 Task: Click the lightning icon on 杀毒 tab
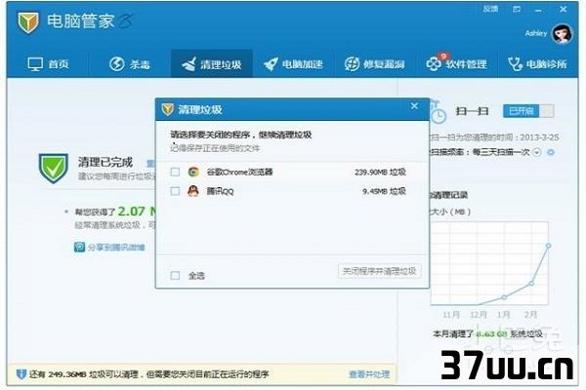click(x=116, y=63)
